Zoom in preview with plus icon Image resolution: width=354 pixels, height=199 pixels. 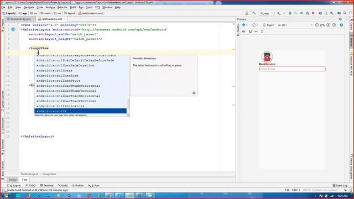328,25
